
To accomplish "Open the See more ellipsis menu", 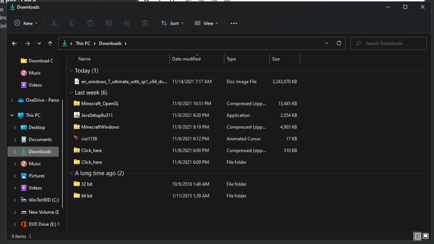I will pos(234,23).
